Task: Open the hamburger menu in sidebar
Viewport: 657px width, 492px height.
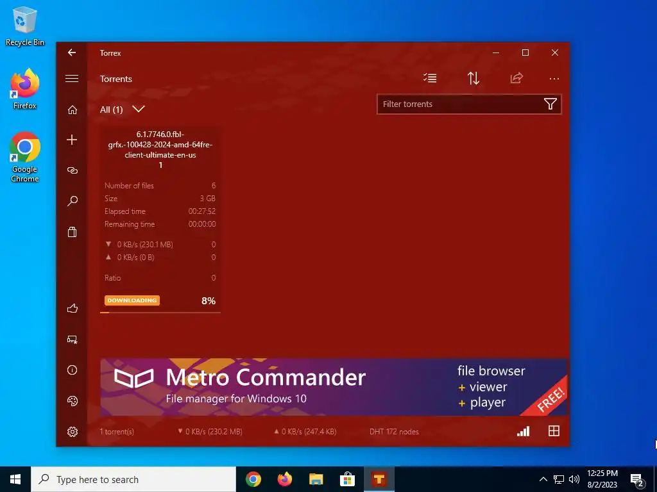Action: [72, 78]
